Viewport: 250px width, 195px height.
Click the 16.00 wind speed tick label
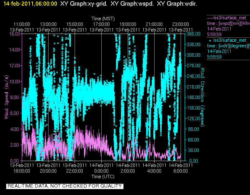[15, 34]
